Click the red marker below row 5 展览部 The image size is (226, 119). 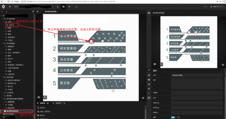(x=113, y=91)
